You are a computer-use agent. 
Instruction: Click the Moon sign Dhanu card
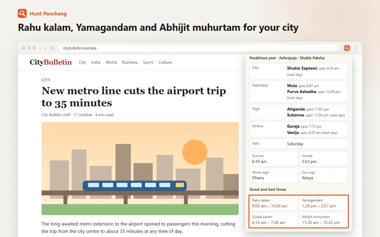274,175
